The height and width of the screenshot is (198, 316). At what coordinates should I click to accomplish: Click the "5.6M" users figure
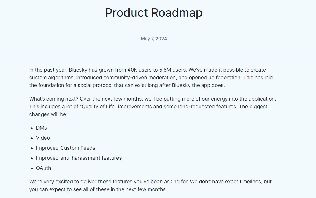[165, 70]
